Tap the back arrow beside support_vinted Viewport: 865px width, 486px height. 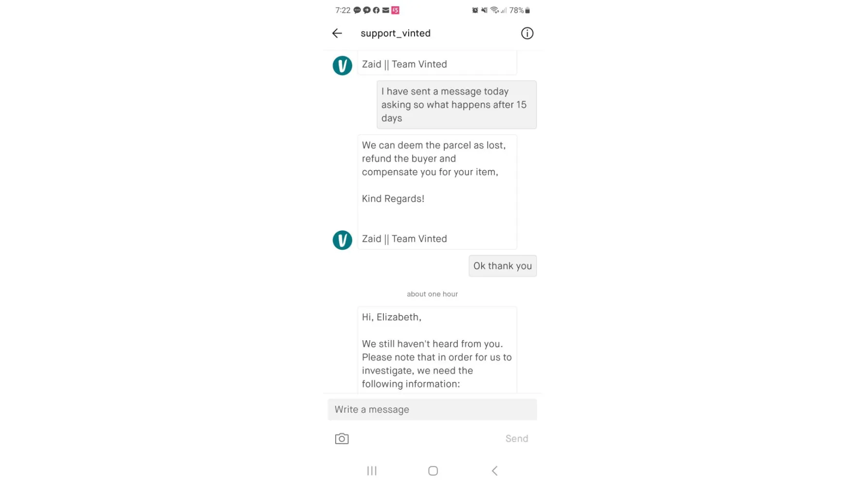pyautogui.click(x=337, y=33)
